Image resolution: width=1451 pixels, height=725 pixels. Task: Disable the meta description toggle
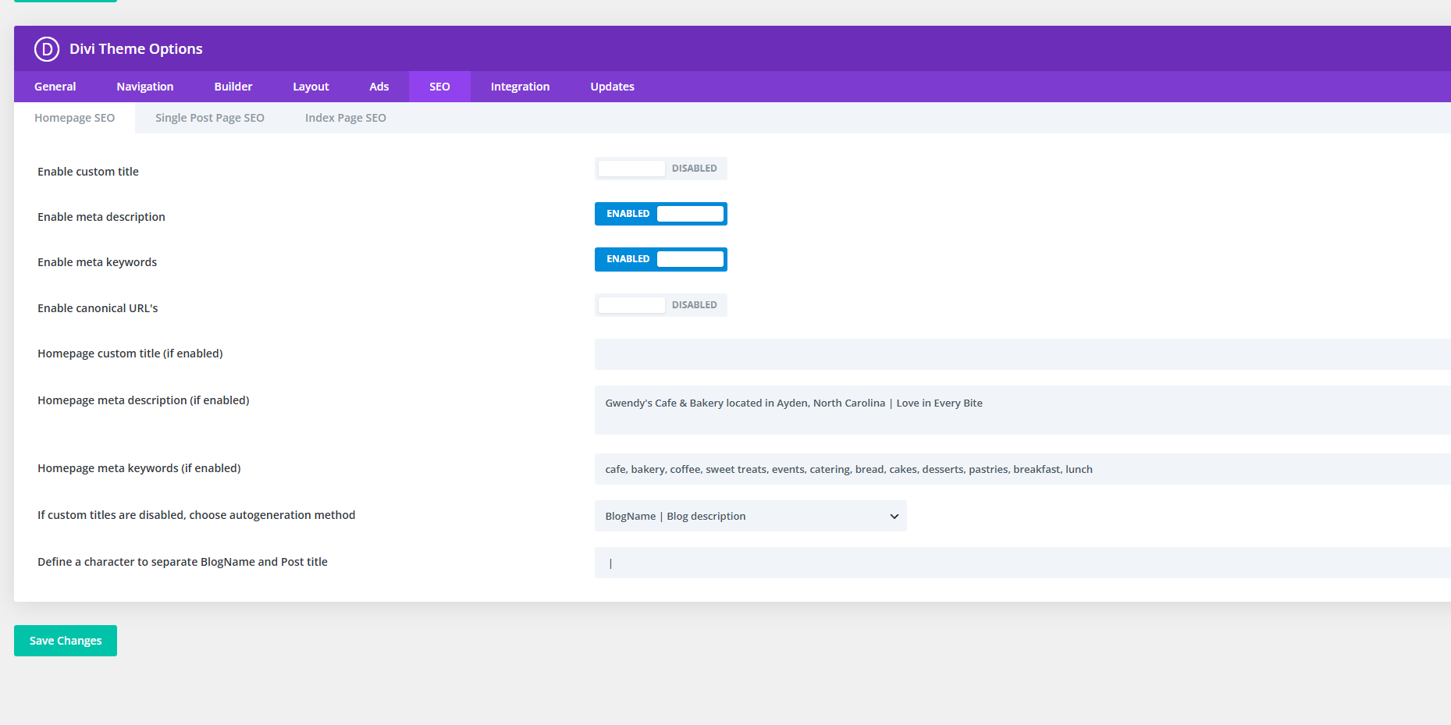click(661, 214)
